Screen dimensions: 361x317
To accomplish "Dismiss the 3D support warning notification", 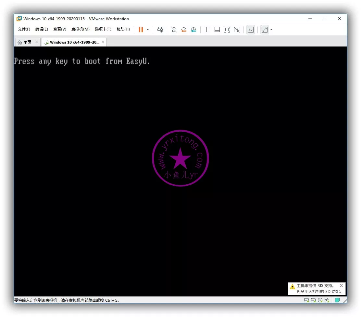I will [341, 285].
